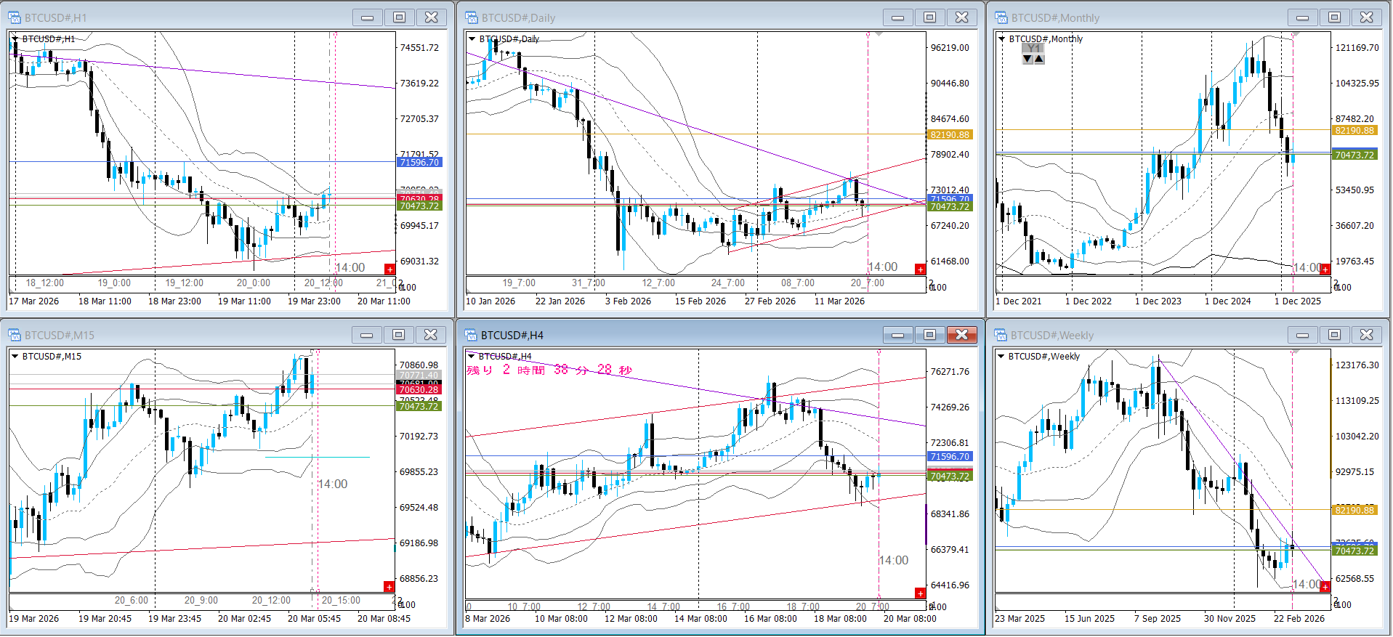Activate the BTCUSD#,Daily window title bar

pyautogui.click(x=654, y=17)
